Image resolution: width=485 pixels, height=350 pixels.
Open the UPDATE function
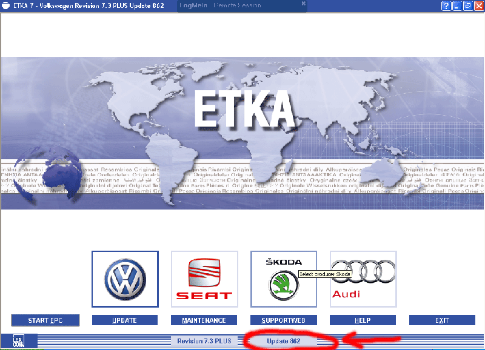coord(125,320)
